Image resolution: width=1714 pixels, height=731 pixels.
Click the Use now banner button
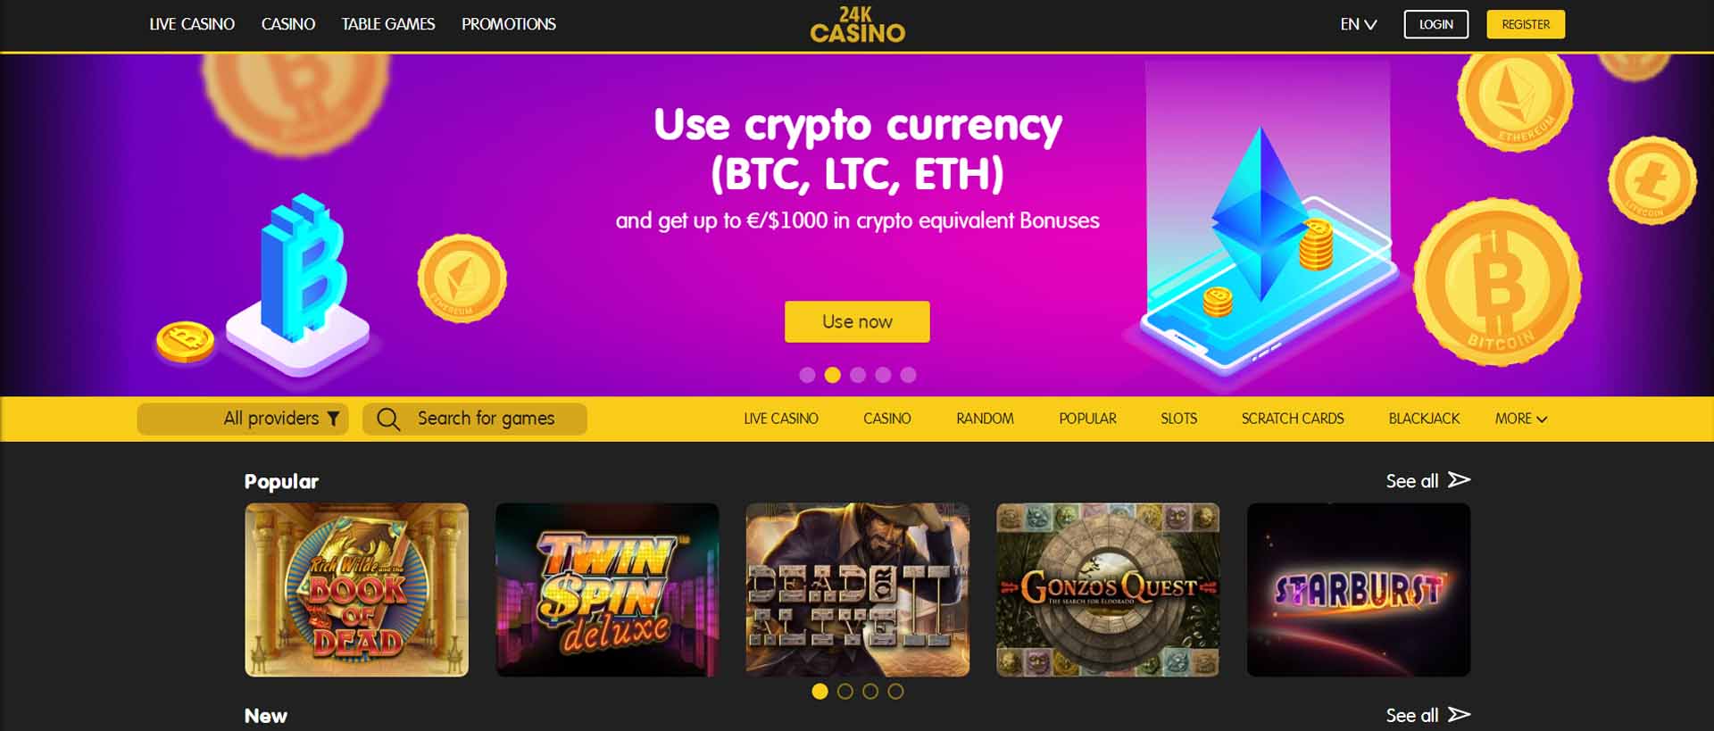[x=857, y=321]
